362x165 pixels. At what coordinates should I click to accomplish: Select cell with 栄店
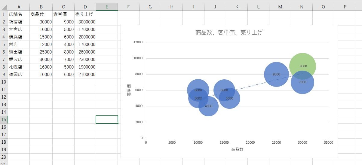coord(19,44)
